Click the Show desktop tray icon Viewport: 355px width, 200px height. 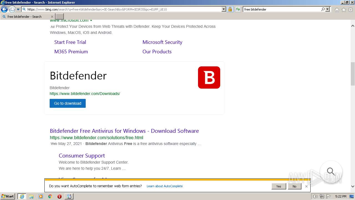pyautogui.click(x=352, y=196)
